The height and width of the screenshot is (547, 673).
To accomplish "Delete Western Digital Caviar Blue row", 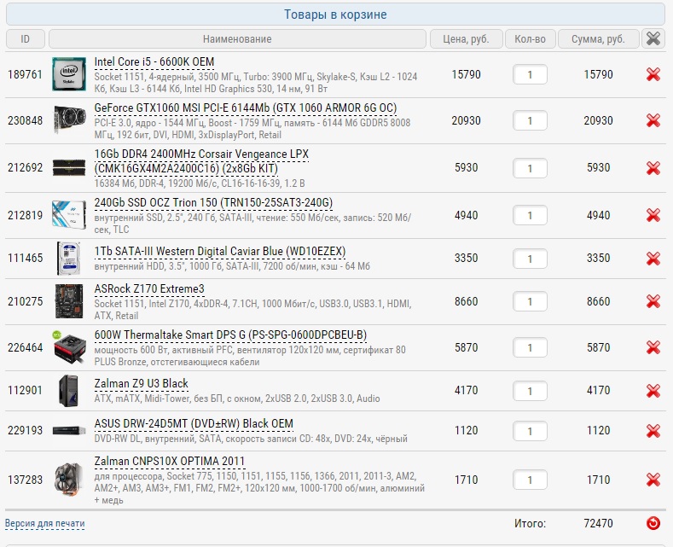I will [653, 259].
